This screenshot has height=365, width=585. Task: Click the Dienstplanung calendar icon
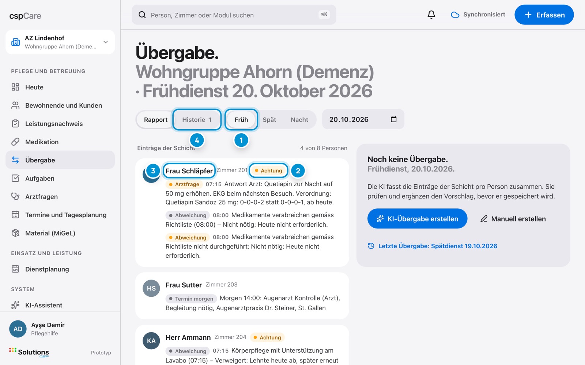point(15,269)
